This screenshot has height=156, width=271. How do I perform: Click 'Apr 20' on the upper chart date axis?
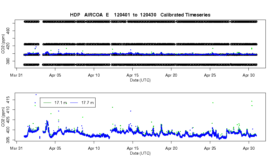click(x=171, y=75)
